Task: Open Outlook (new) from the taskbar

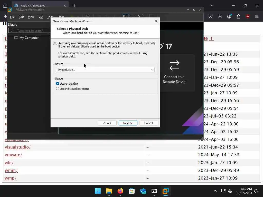Action: [x=143, y=191]
